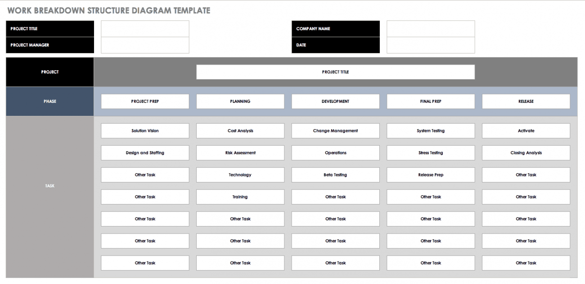The image size is (585, 284).
Task: Click the Date input field
Action: [x=430, y=45]
